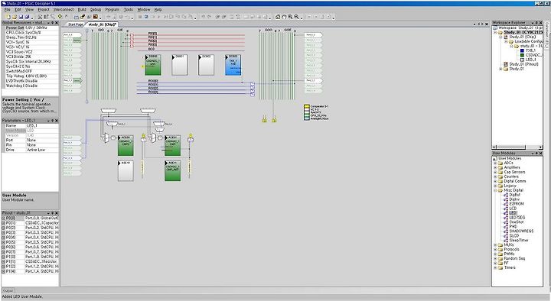The height and width of the screenshot is (301, 551).
Task: Collapse the Misc Digital folder
Action: coord(495,190)
